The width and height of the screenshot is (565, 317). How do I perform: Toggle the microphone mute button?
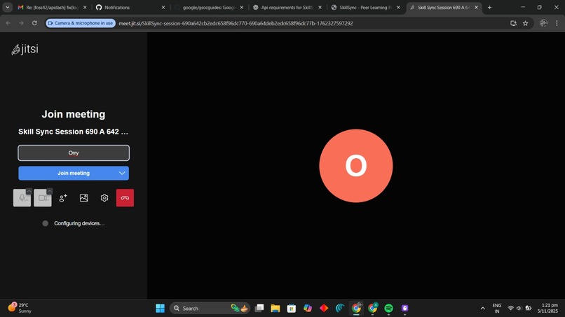(22, 198)
